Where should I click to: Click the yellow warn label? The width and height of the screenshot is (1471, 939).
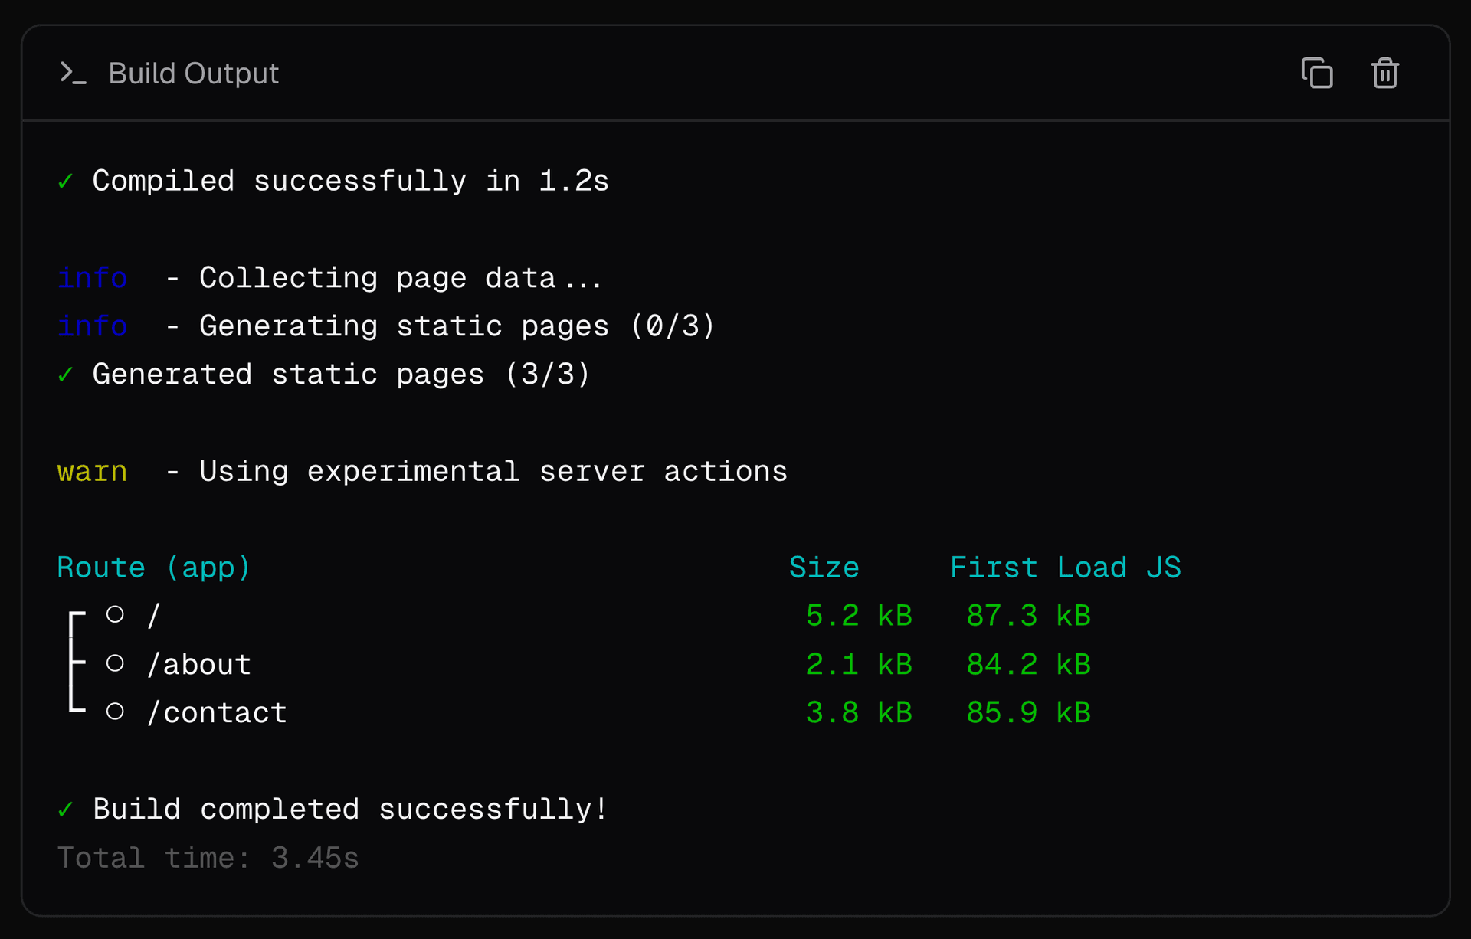pyautogui.click(x=92, y=471)
